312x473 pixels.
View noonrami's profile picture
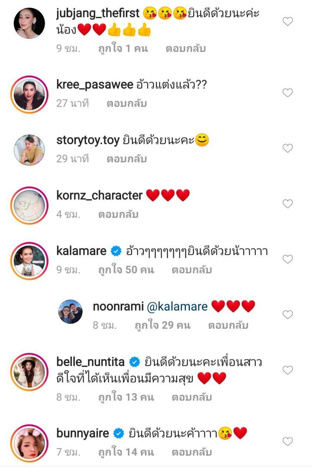pyautogui.click(x=71, y=311)
